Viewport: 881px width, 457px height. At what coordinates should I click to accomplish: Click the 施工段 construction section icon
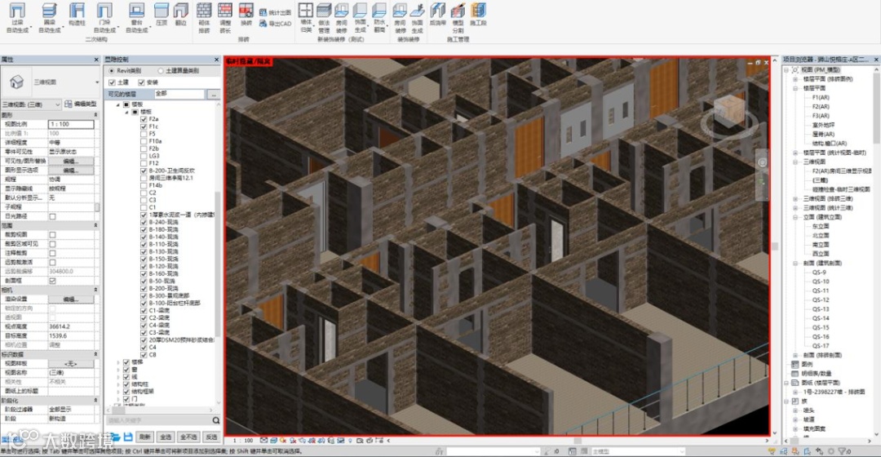point(478,11)
